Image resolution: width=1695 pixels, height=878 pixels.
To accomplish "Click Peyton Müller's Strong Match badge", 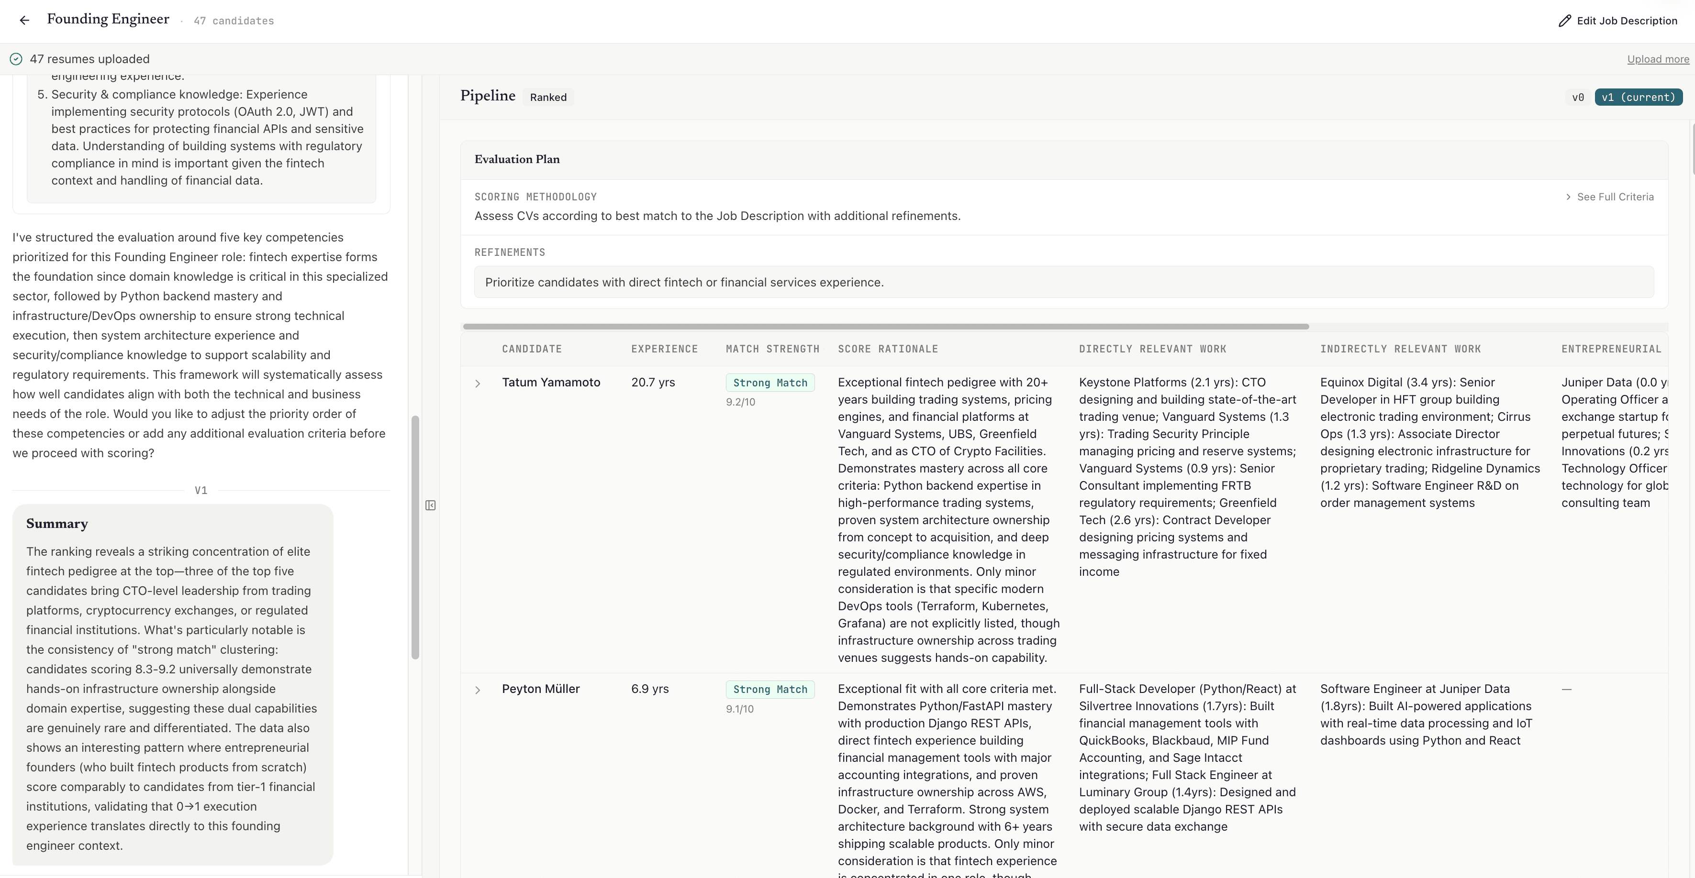I will [x=770, y=689].
